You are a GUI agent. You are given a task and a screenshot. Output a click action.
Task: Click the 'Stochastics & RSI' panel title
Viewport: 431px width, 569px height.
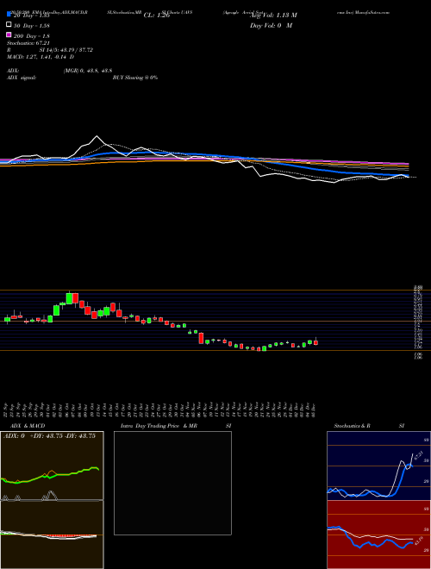tap(369, 426)
